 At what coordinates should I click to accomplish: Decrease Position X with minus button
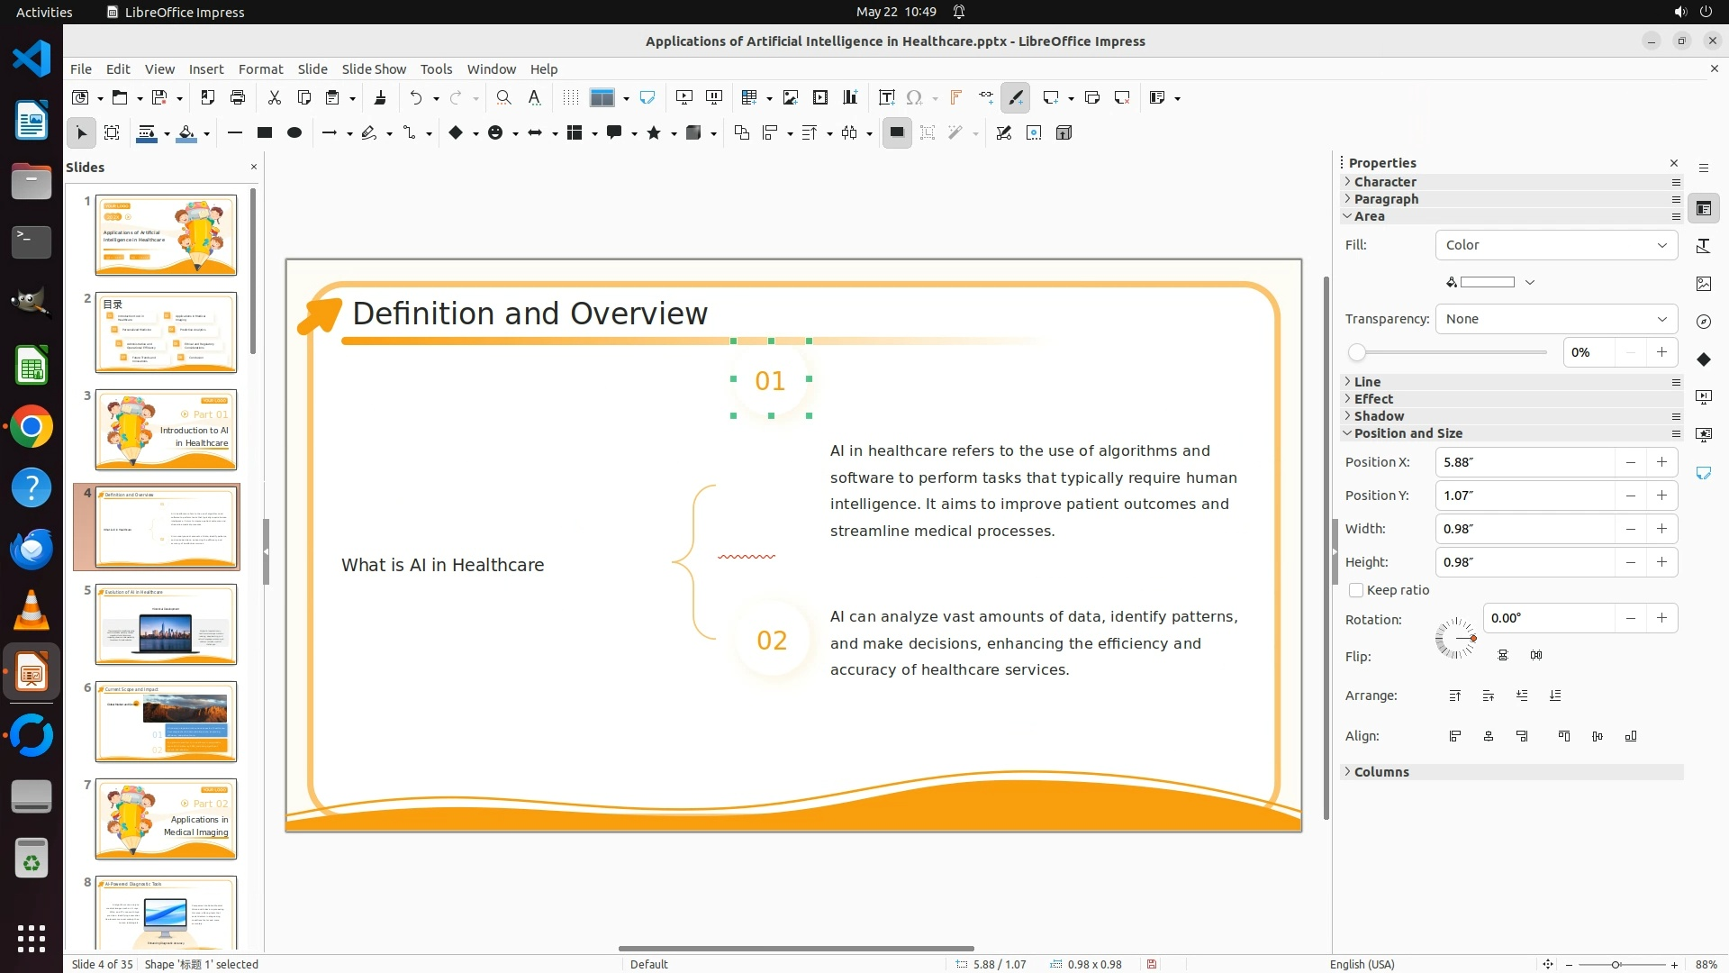pos(1630,462)
